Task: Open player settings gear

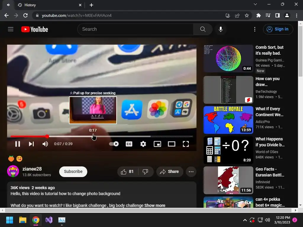Action: tap(143, 144)
